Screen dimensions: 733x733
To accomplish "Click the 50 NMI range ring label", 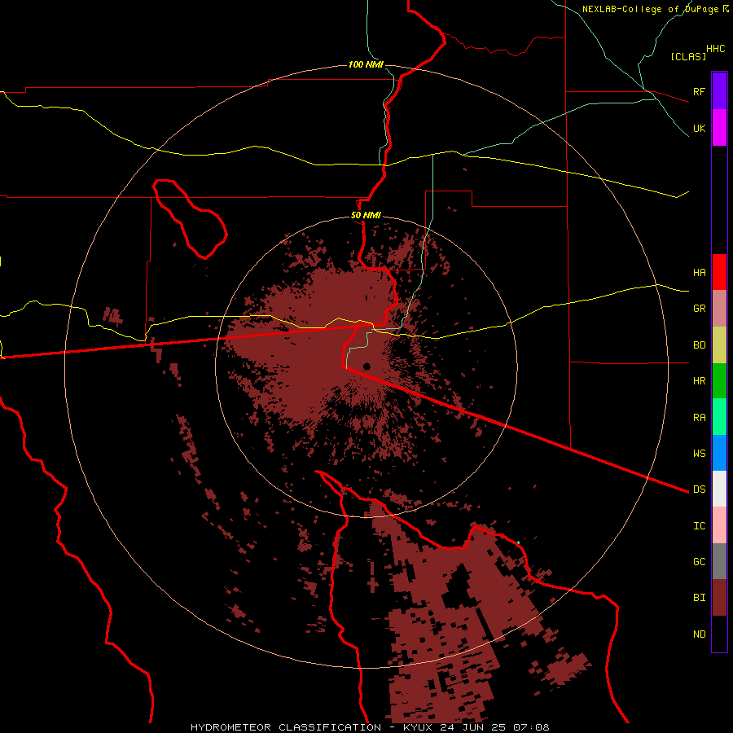I will tap(366, 216).
